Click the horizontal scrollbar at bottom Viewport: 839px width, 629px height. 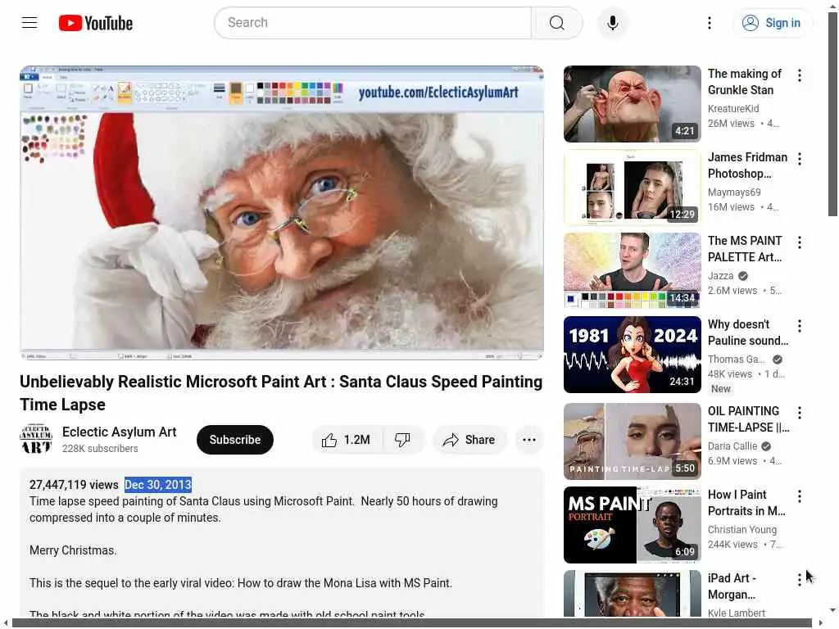[411, 623]
